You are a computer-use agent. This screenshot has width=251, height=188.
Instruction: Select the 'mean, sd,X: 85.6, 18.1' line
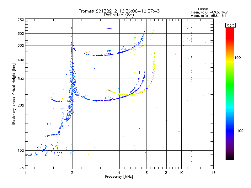tap(208, 16)
